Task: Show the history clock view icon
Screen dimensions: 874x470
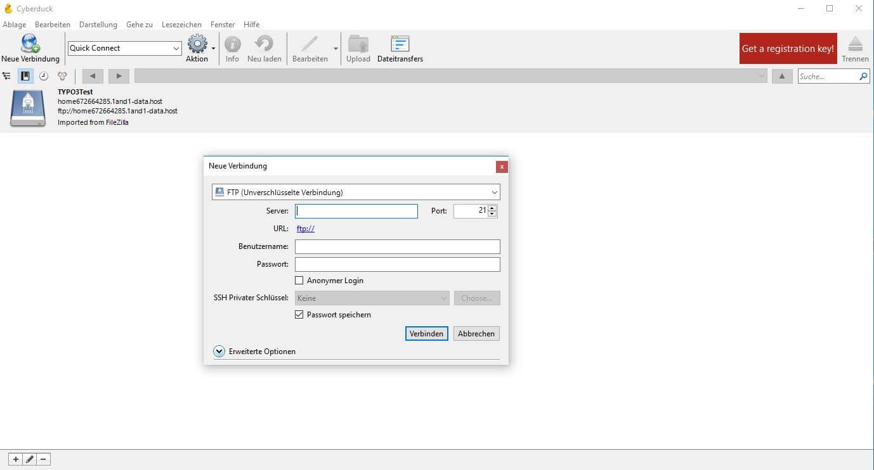Action: [x=44, y=76]
